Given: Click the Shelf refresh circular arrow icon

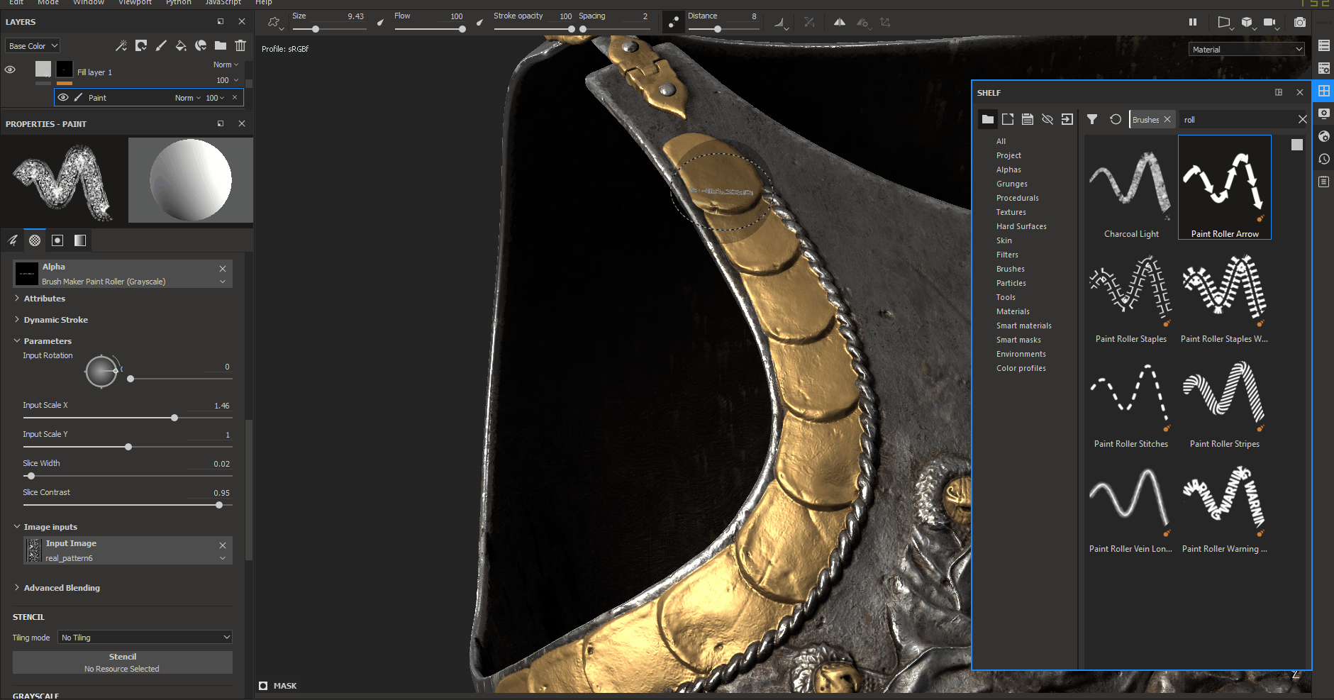Looking at the screenshot, I should pyautogui.click(x=1116, y=119).
